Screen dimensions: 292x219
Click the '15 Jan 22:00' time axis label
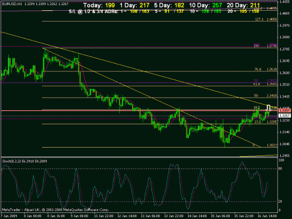(x=244, y=216)
